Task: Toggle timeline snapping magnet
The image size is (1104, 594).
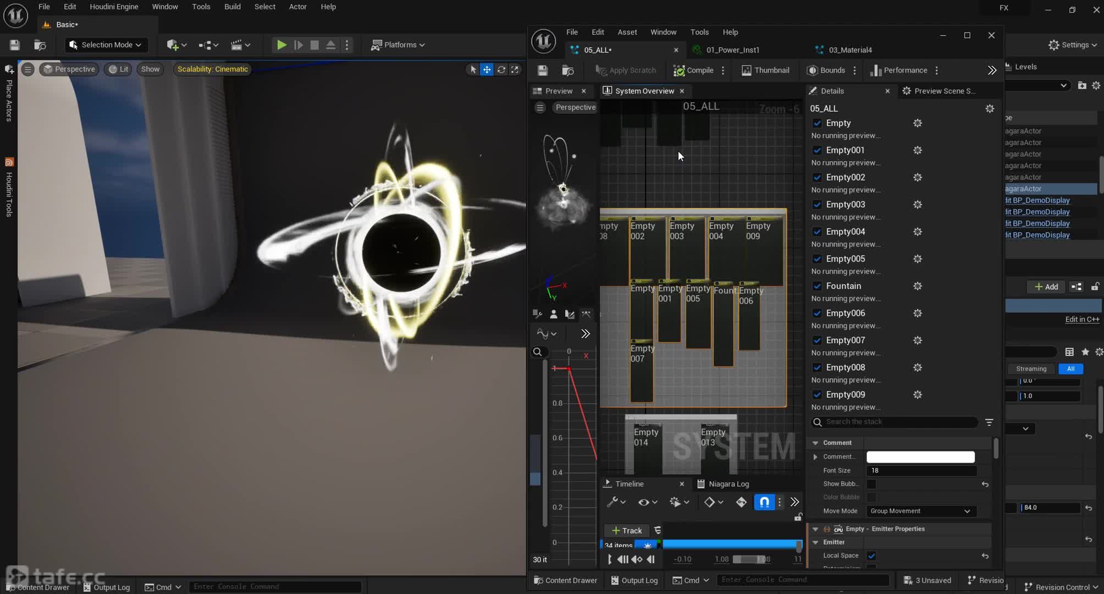Action: coord(764,502)
